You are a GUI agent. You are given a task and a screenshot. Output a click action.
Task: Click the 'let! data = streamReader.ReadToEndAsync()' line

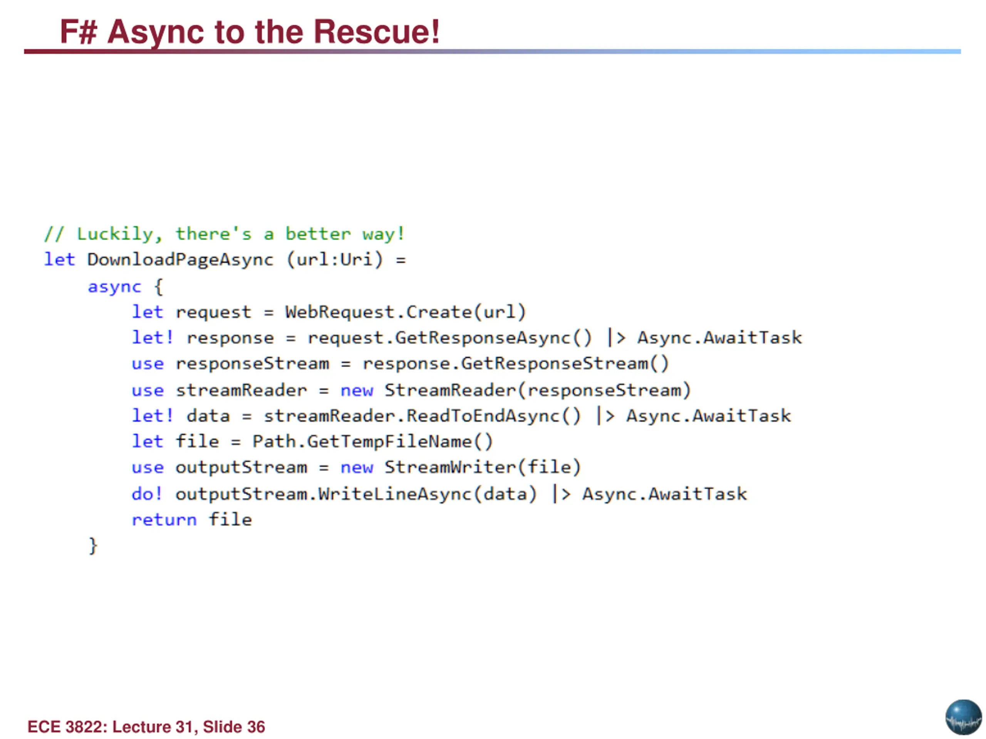tap(461, 416)
